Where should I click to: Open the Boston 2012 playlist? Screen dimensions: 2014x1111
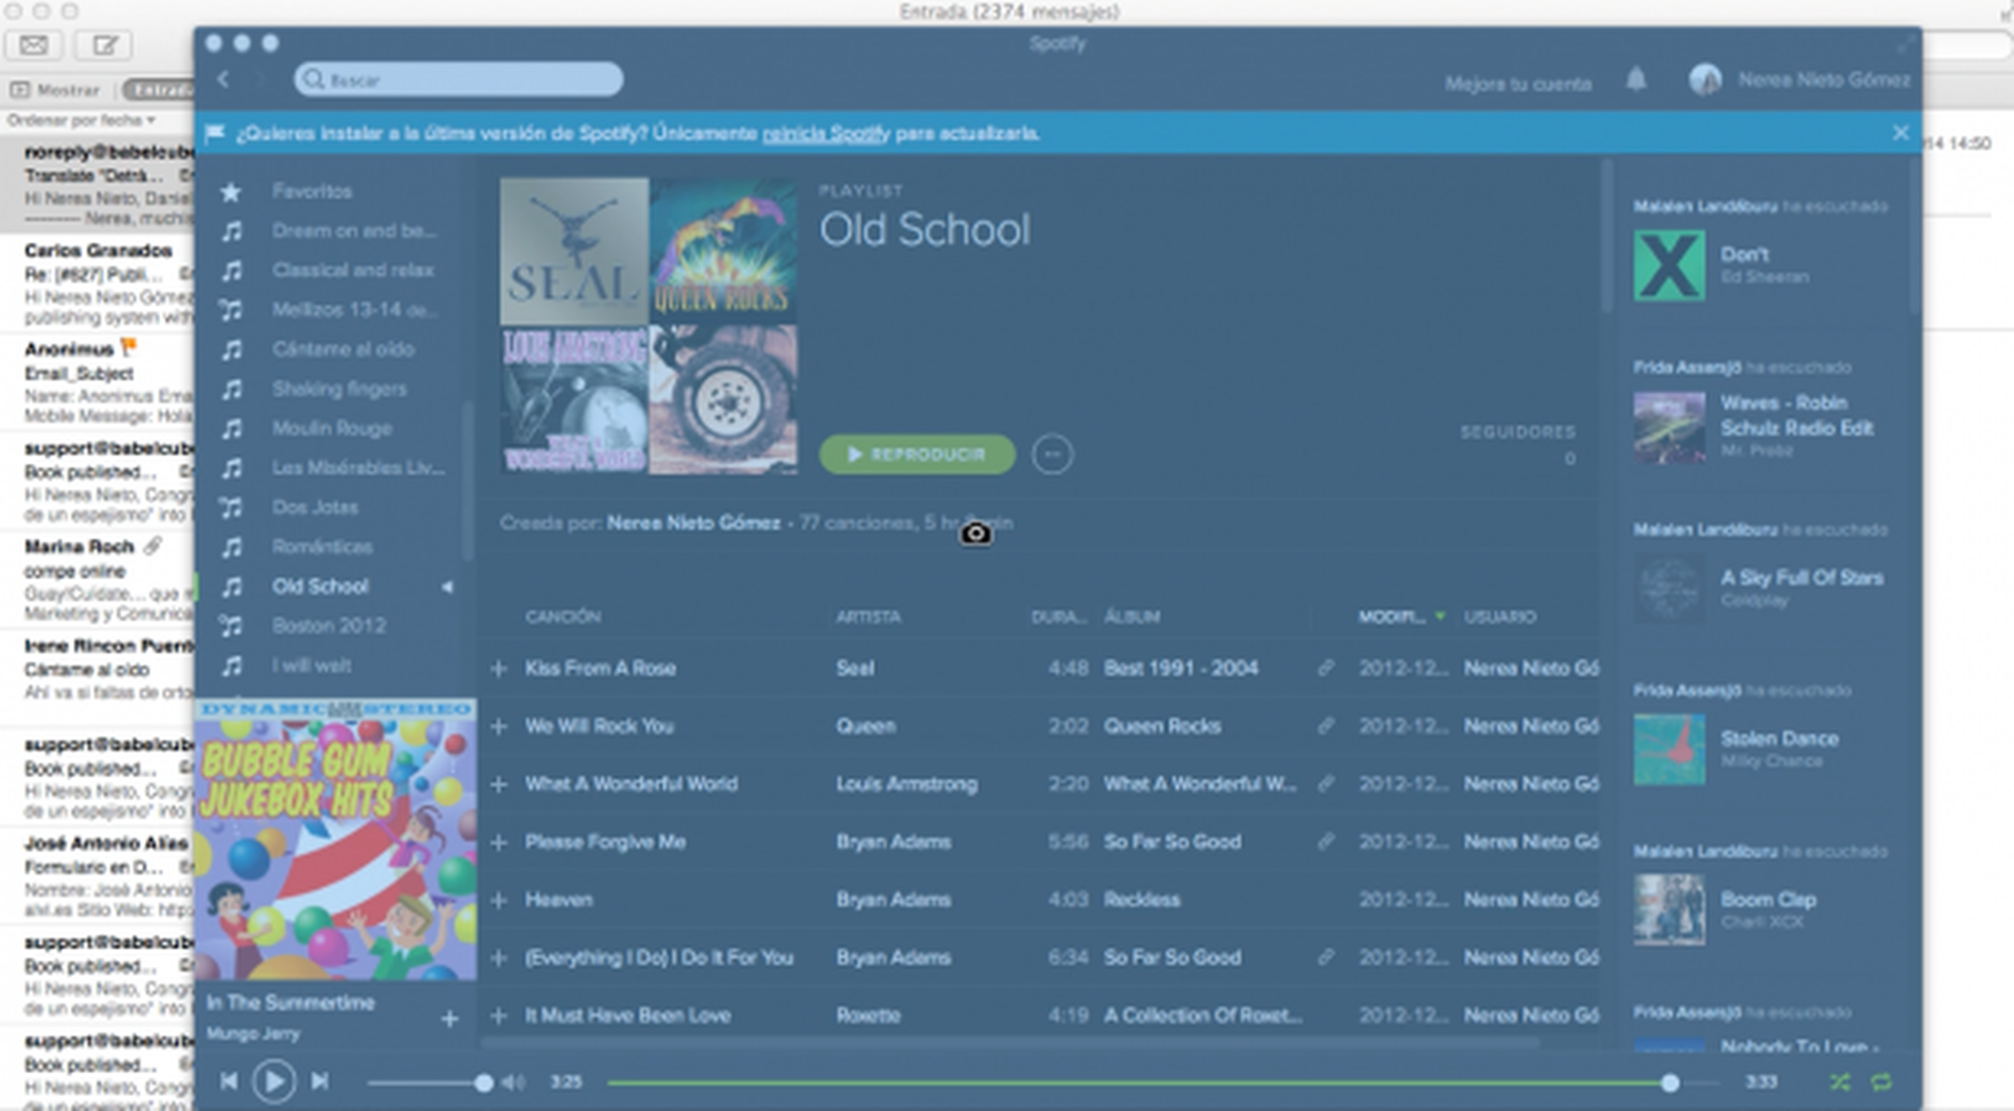coord(328,625)
